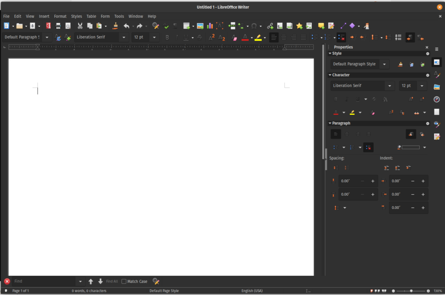Click the Redo arrow icon
This screenshot has height=295, width=445.
coord(139,26)
